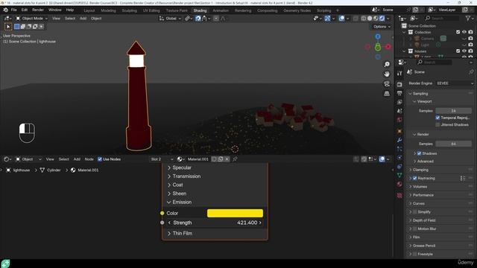477x268 pixels.
Task: Toggle the Raytracing checkbox
Action: point(414,179)
